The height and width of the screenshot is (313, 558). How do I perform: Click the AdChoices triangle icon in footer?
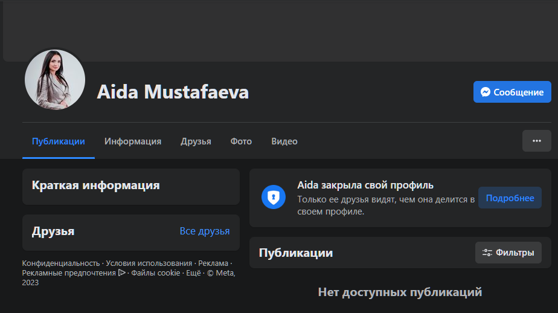122,273
